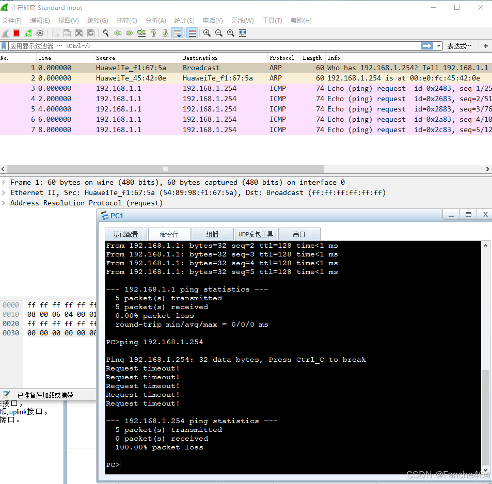Restart the current capture
492x484 pixels.
[x=28, y=33]
